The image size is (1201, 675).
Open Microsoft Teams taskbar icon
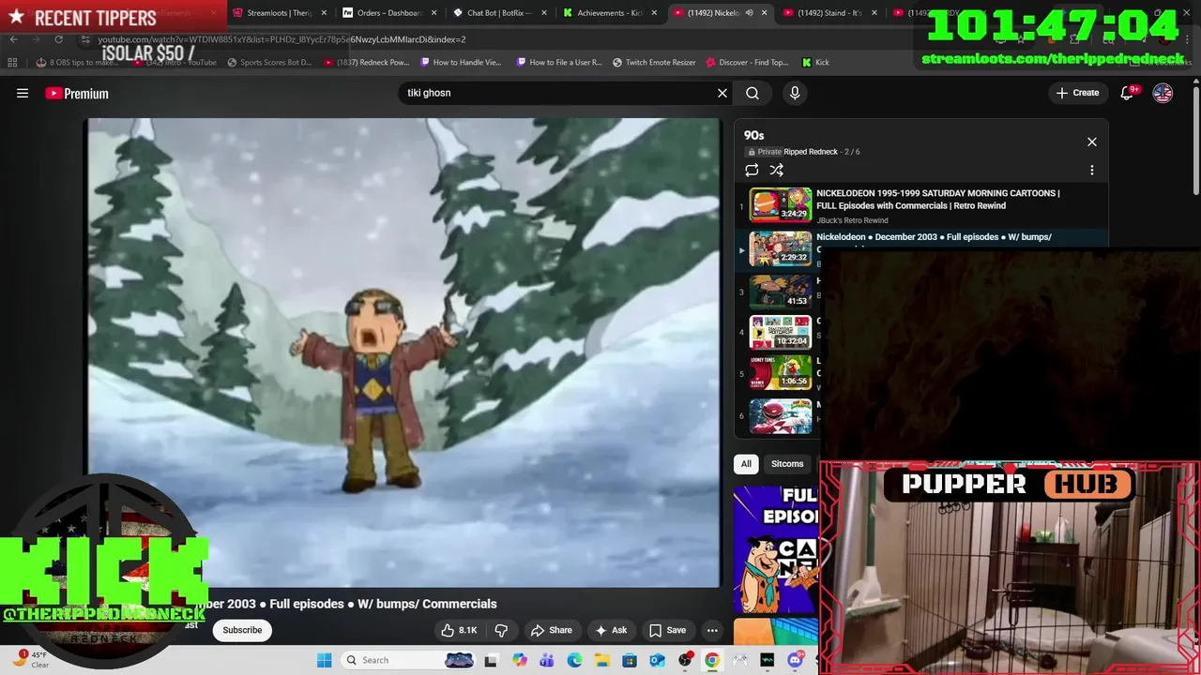[x=546, y=660]
